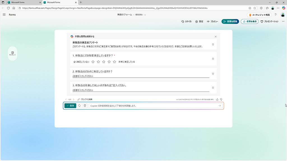Give thumbs up to the AI-generated content
This screenshot has height=161, width=287.
pyautogui.click(x=217, y=100)
